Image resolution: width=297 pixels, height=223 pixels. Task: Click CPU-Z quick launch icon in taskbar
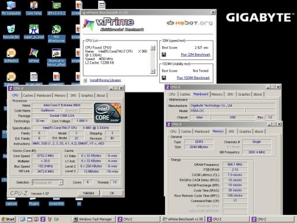coord(43,219)
